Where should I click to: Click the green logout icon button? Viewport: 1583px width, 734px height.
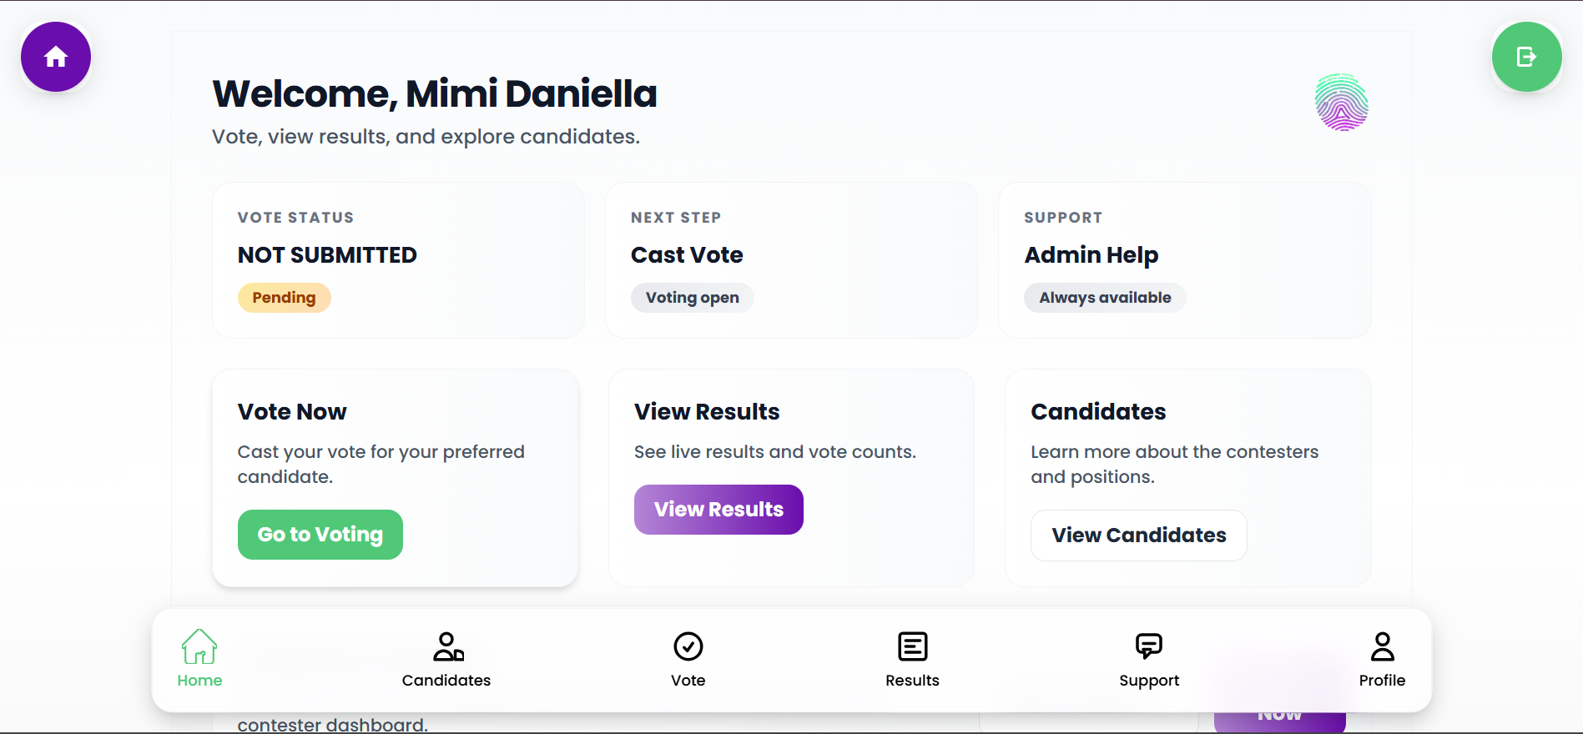(1526, 57)
